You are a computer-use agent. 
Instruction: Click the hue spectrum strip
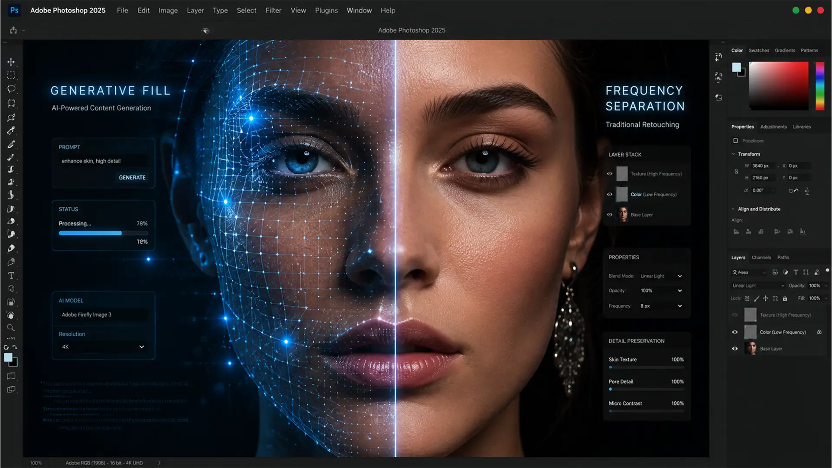coord(820,86)
